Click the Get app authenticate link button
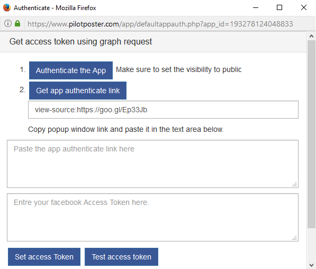 point(78,91)
